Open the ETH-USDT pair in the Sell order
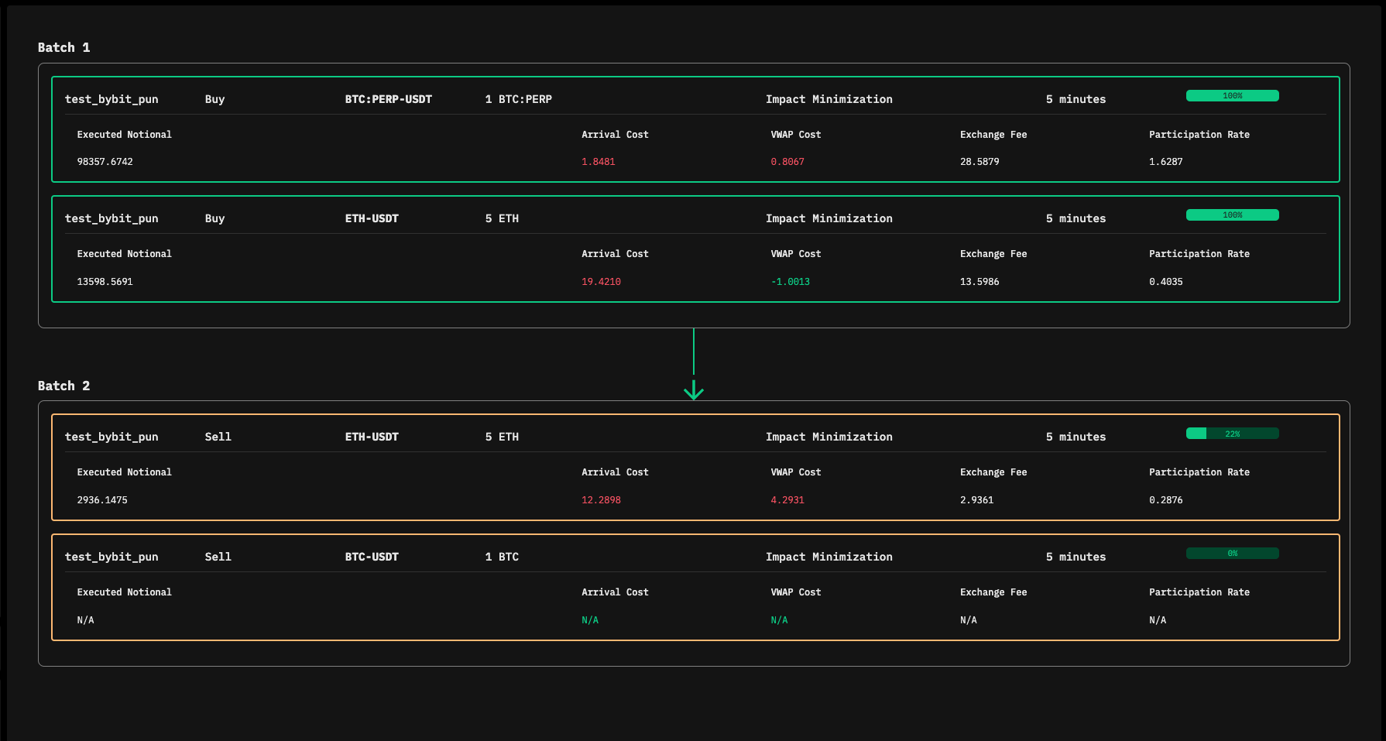 coord(372,437)
